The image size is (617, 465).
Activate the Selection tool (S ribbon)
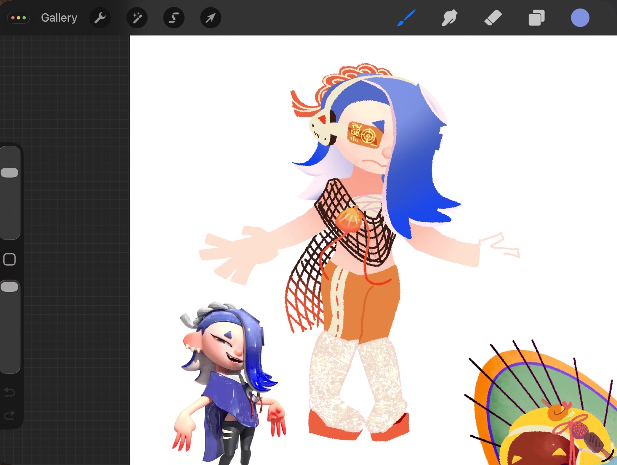(x=174, y=18)
